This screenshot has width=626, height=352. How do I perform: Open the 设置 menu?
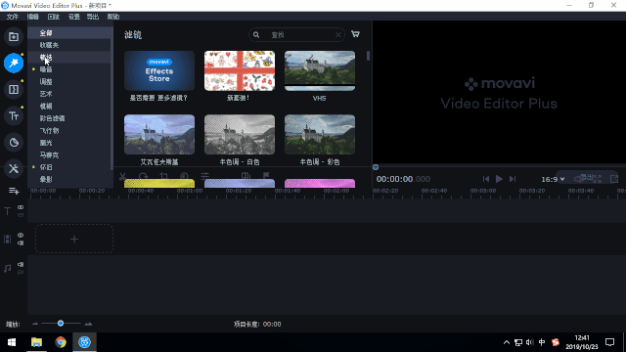click(74, 17)
